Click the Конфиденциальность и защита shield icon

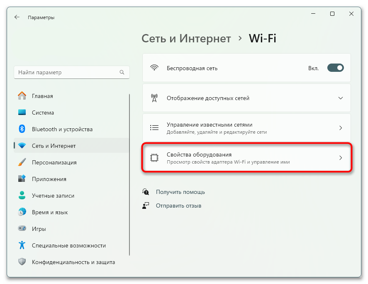pos(22,262)
